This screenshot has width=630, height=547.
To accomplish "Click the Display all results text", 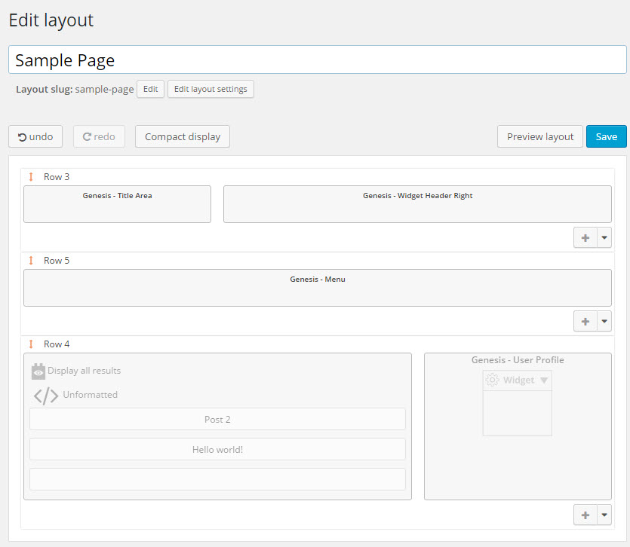I will [84, 371].
